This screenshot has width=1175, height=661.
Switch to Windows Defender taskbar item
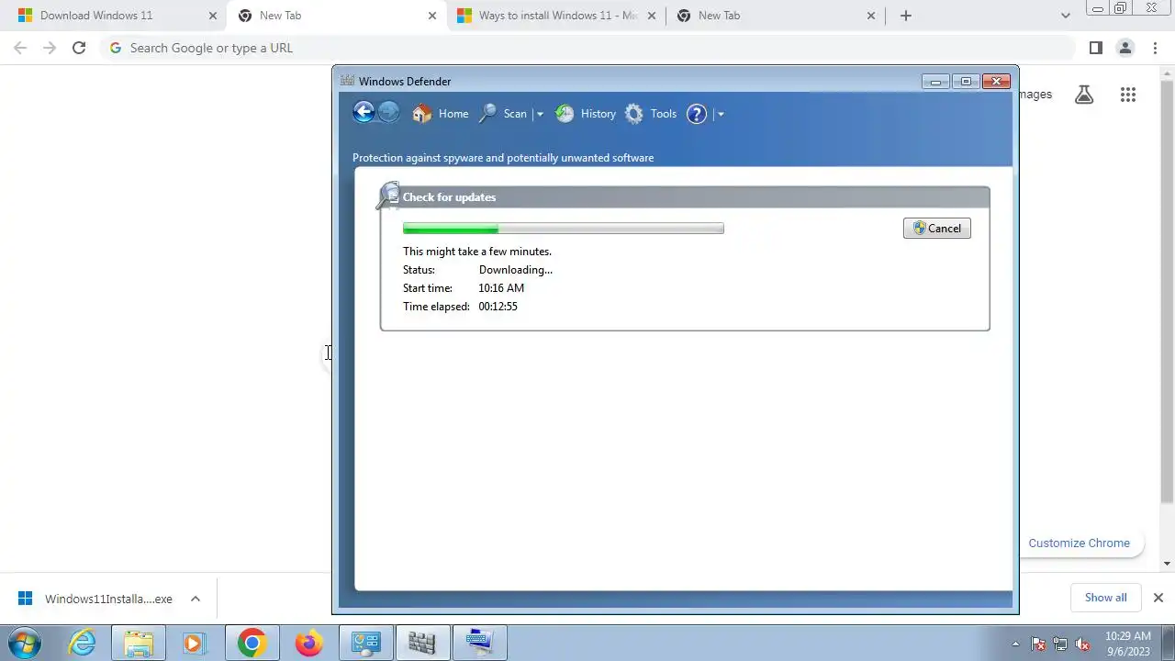click(422, 643)
